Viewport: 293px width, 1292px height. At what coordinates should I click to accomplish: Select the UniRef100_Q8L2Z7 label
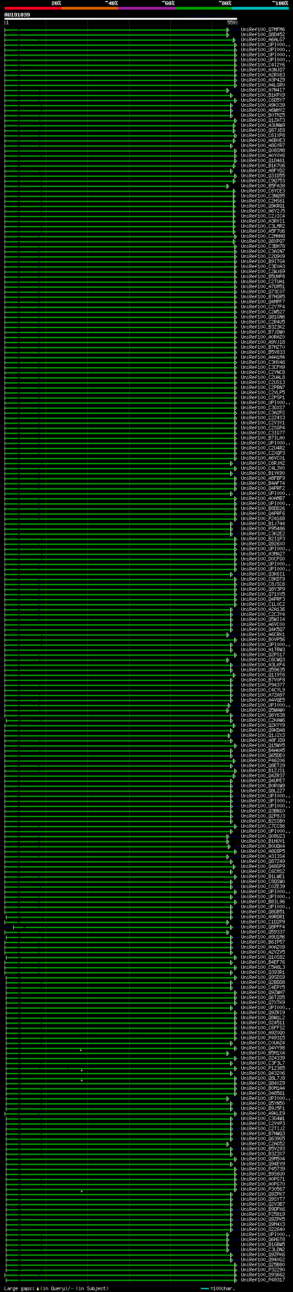pyautogui.click(x=262, y=791)
